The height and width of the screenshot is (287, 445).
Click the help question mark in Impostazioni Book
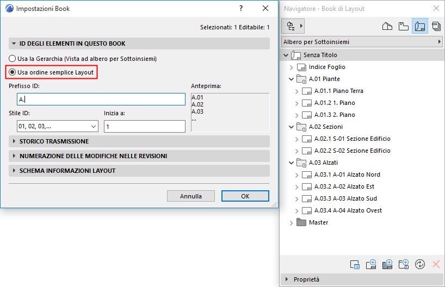coord(241,9)
